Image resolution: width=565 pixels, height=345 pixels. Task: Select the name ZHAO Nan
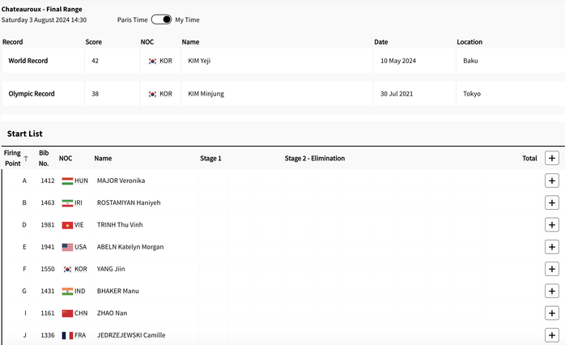coord(112,313)
